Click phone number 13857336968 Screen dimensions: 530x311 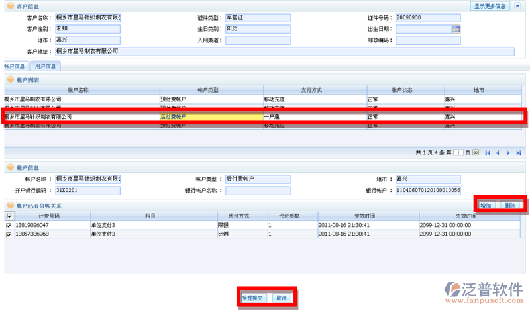[x=32, y=234]
